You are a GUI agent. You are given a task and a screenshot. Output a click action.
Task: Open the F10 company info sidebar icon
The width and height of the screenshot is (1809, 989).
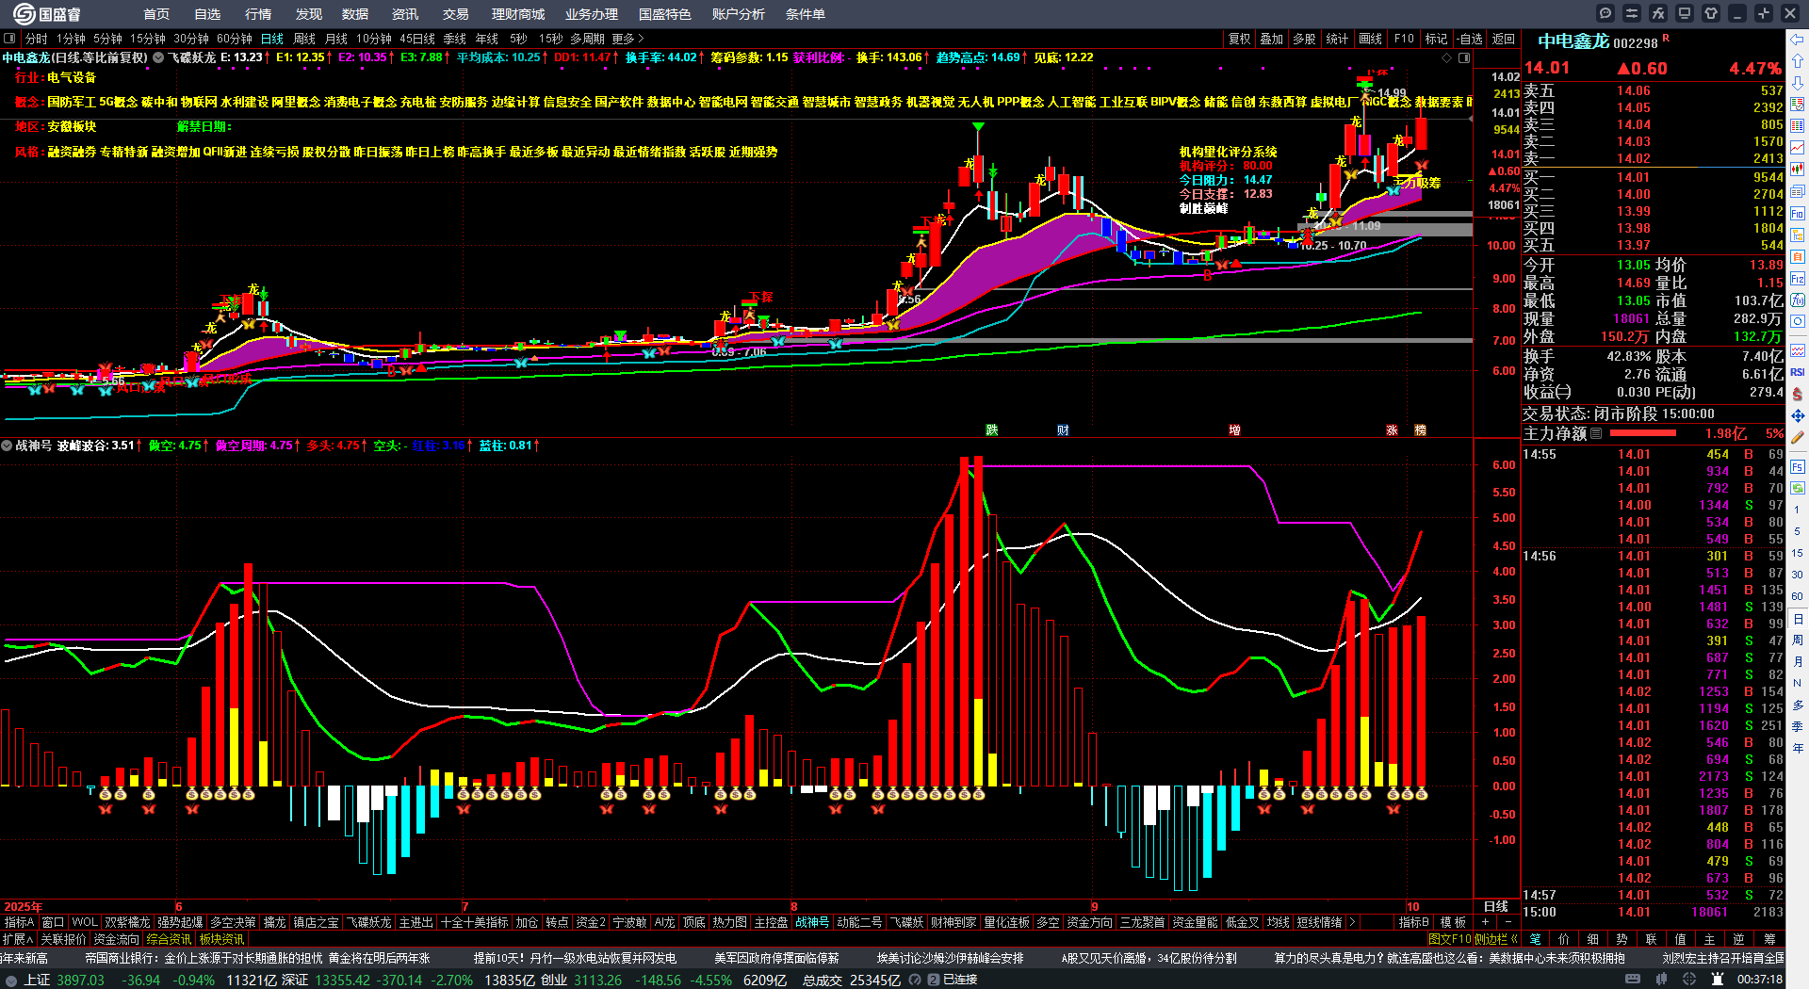(1798, 214)
